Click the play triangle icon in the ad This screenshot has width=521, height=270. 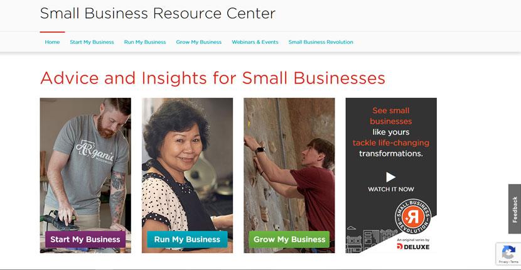[390, 177]
